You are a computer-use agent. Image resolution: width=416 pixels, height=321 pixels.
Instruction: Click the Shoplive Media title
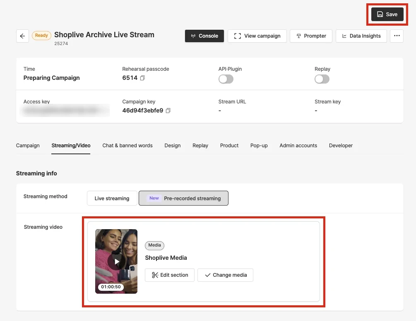click(166, 258)
